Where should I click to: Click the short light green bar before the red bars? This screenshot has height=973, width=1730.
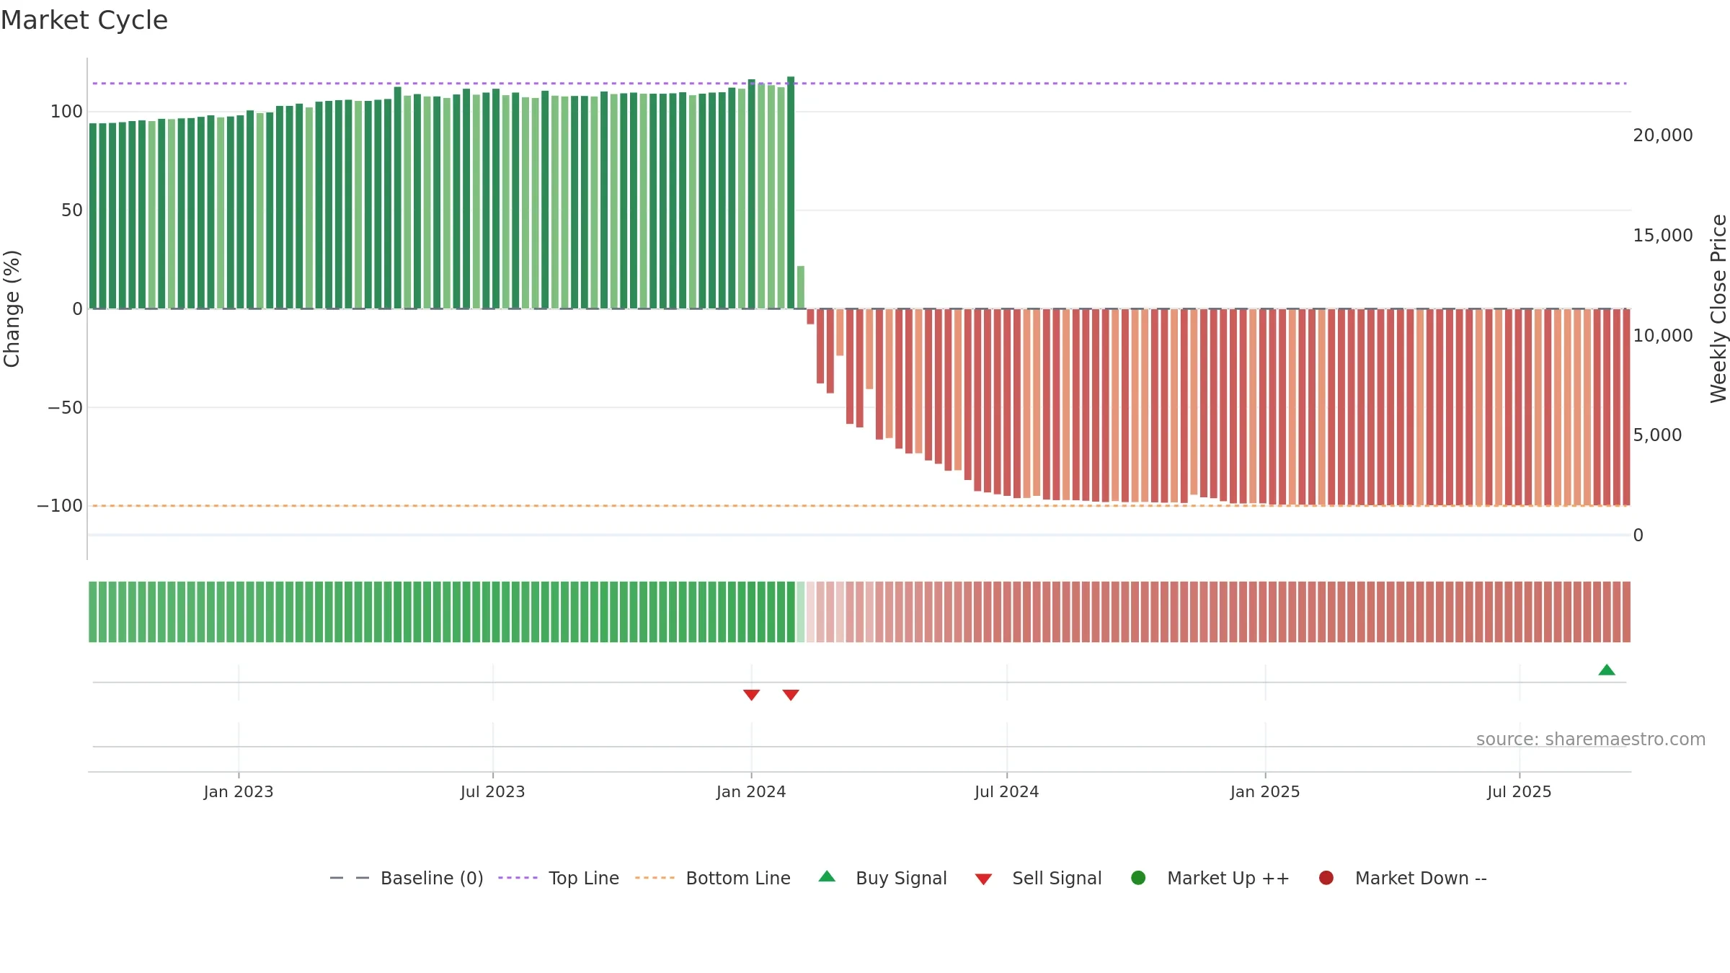tap(801, 287)
